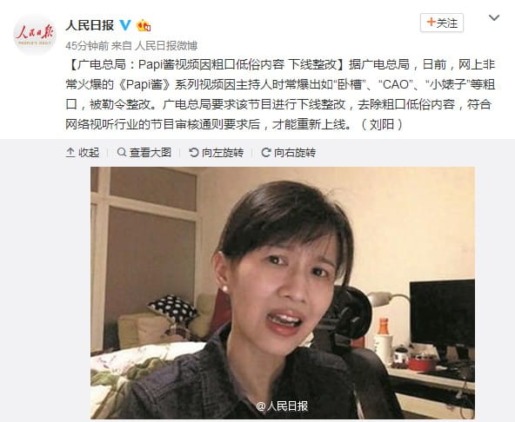The width and height of the screenshot is (515, 422).
Task: Click the magnifier icon beside 查看大图
Action: [x=122, y=152]
